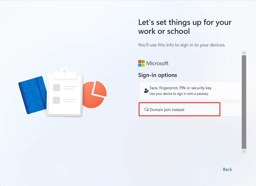The width and height of the screenshot is (256, 186).
Task: Click the scrollbar down arrow
Action: tap(244, 151)
